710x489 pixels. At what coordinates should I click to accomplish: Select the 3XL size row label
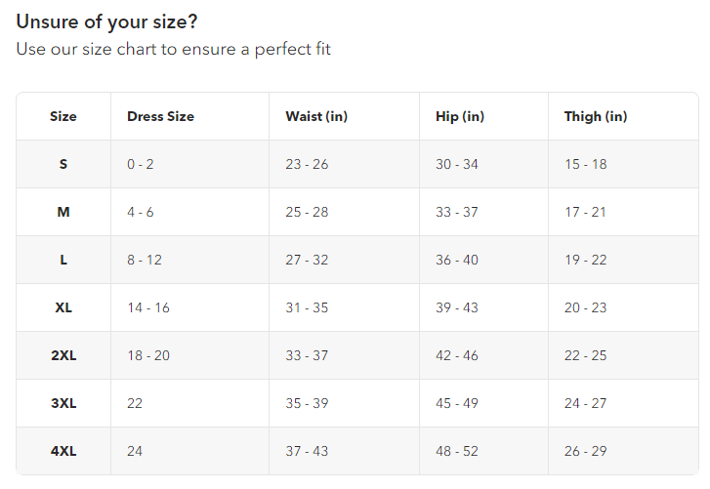(x=63, y=403)
